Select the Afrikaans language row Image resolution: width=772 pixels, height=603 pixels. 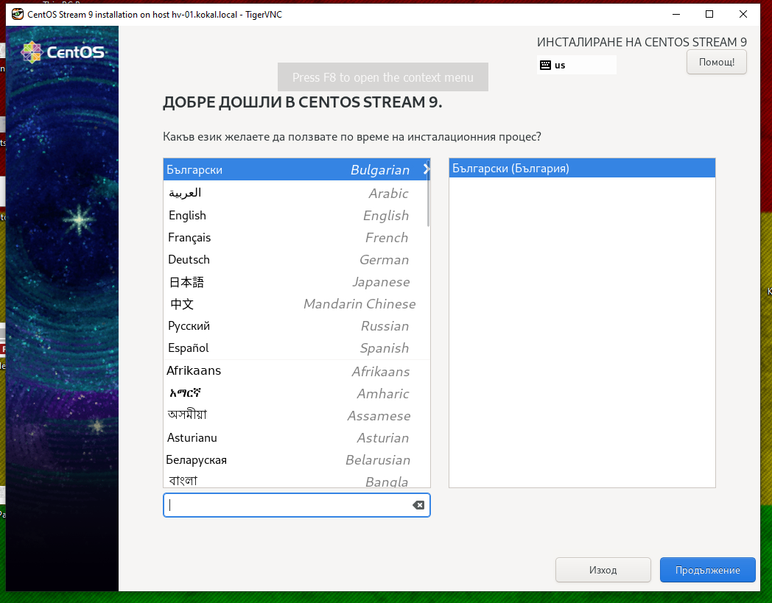coord(296,371)
